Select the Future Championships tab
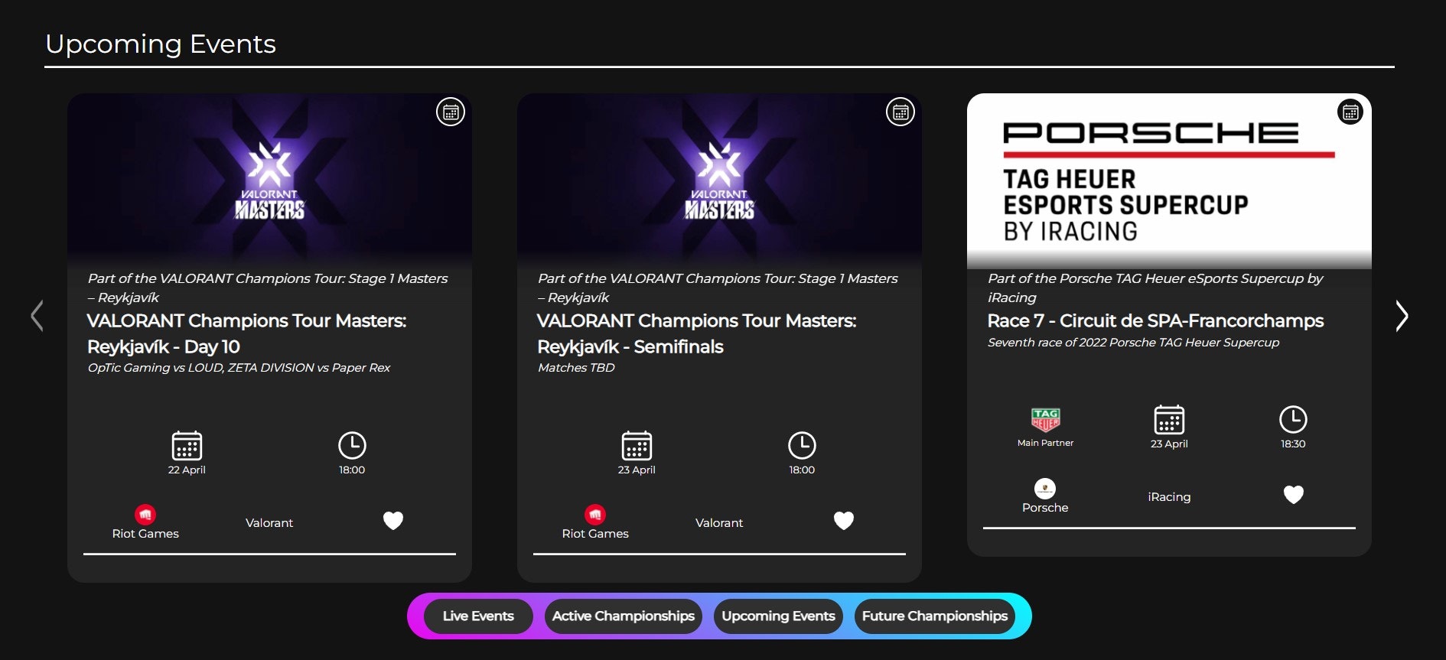The image size is (1446, 660). click(935, 616)
